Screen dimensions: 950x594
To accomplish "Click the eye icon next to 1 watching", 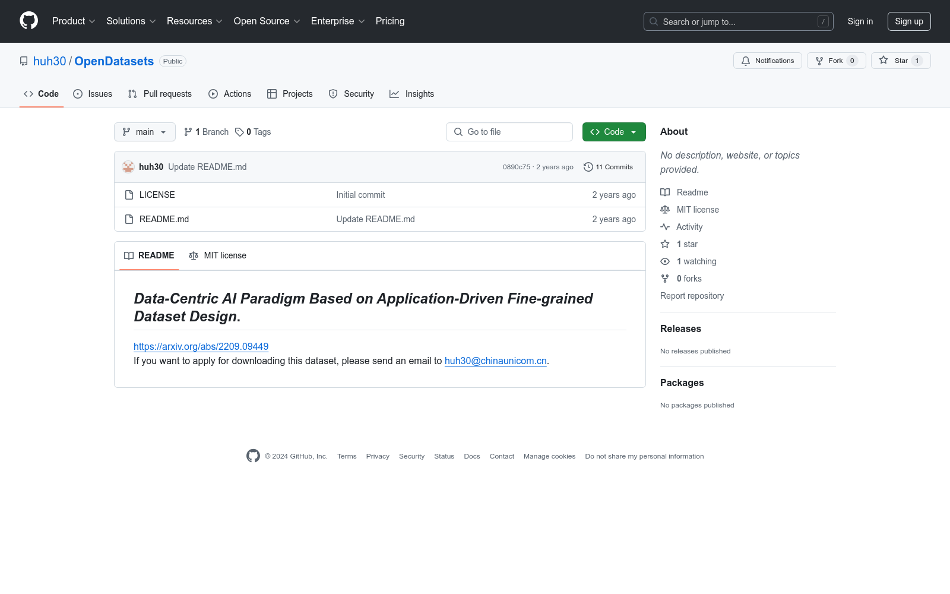I will pos(665,261).
